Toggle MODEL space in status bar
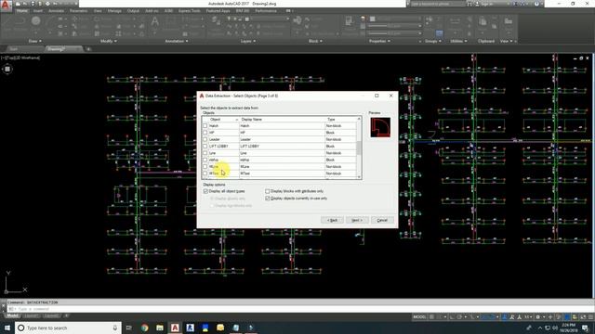Image resolution: width=595 pixels, height=334 pixels. [x=419, y=317]
